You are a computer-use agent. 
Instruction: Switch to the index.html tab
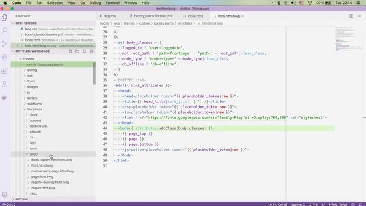coord(195,16)
